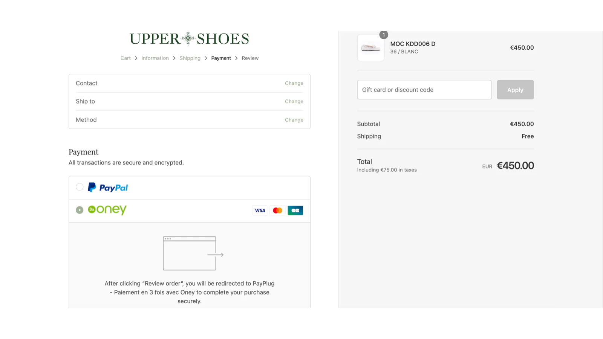Focus the gift card code field
Viewport: 603px width, 339px height.
click(424, 90)
